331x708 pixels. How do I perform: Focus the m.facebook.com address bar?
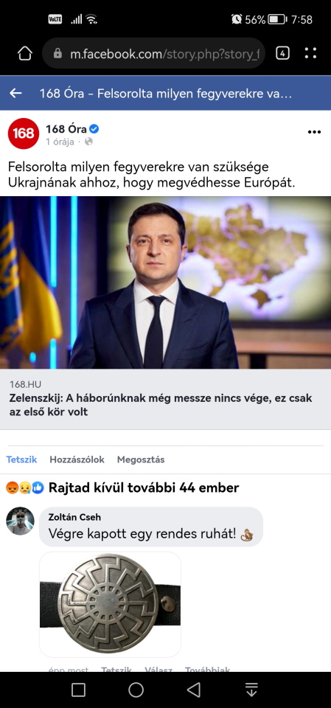click(x=153, y=54)
